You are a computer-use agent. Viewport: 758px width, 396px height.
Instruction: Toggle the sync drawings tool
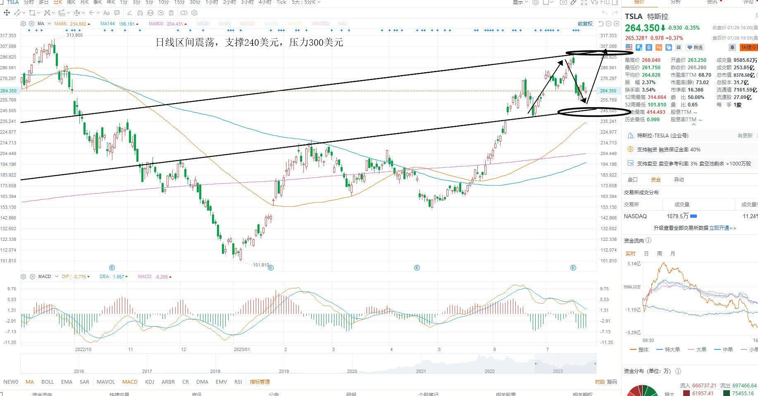point(150,13)
